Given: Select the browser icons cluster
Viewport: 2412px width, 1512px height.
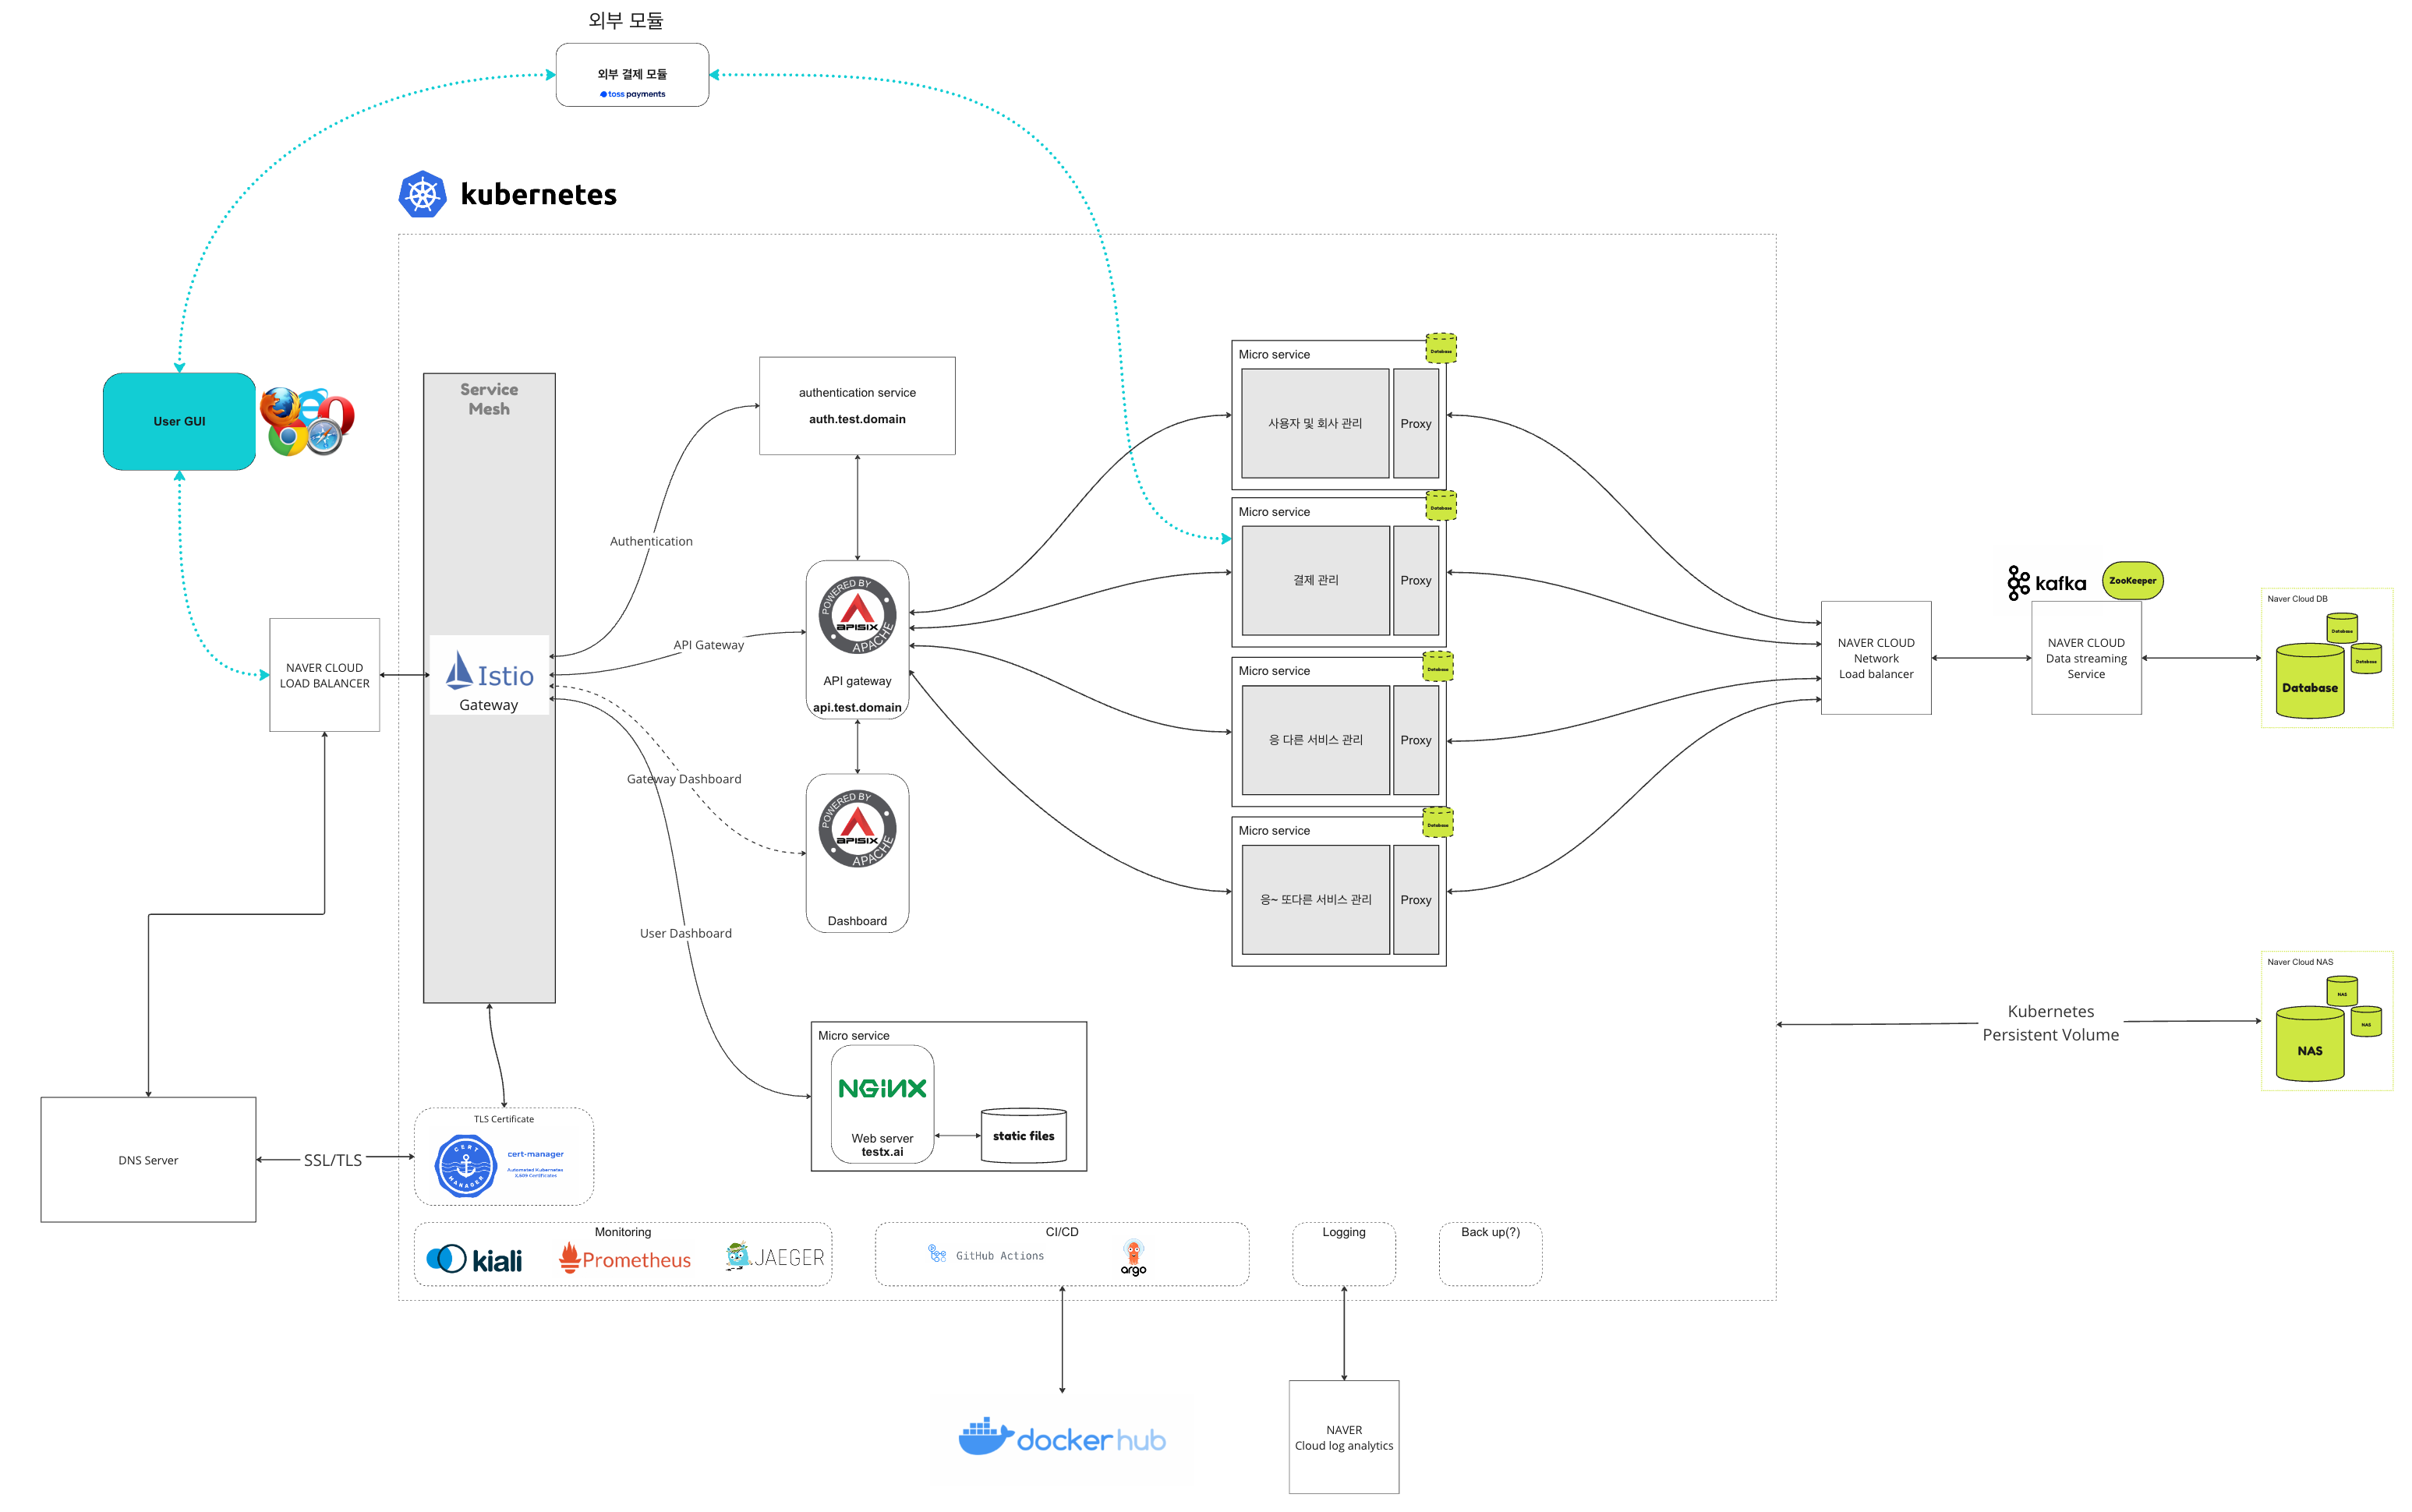Looking at the screenshot, I should pos(306,421).
